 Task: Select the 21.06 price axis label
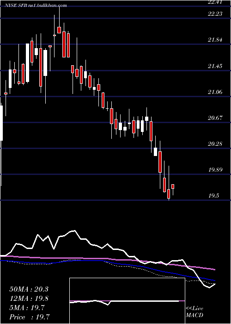215,92
